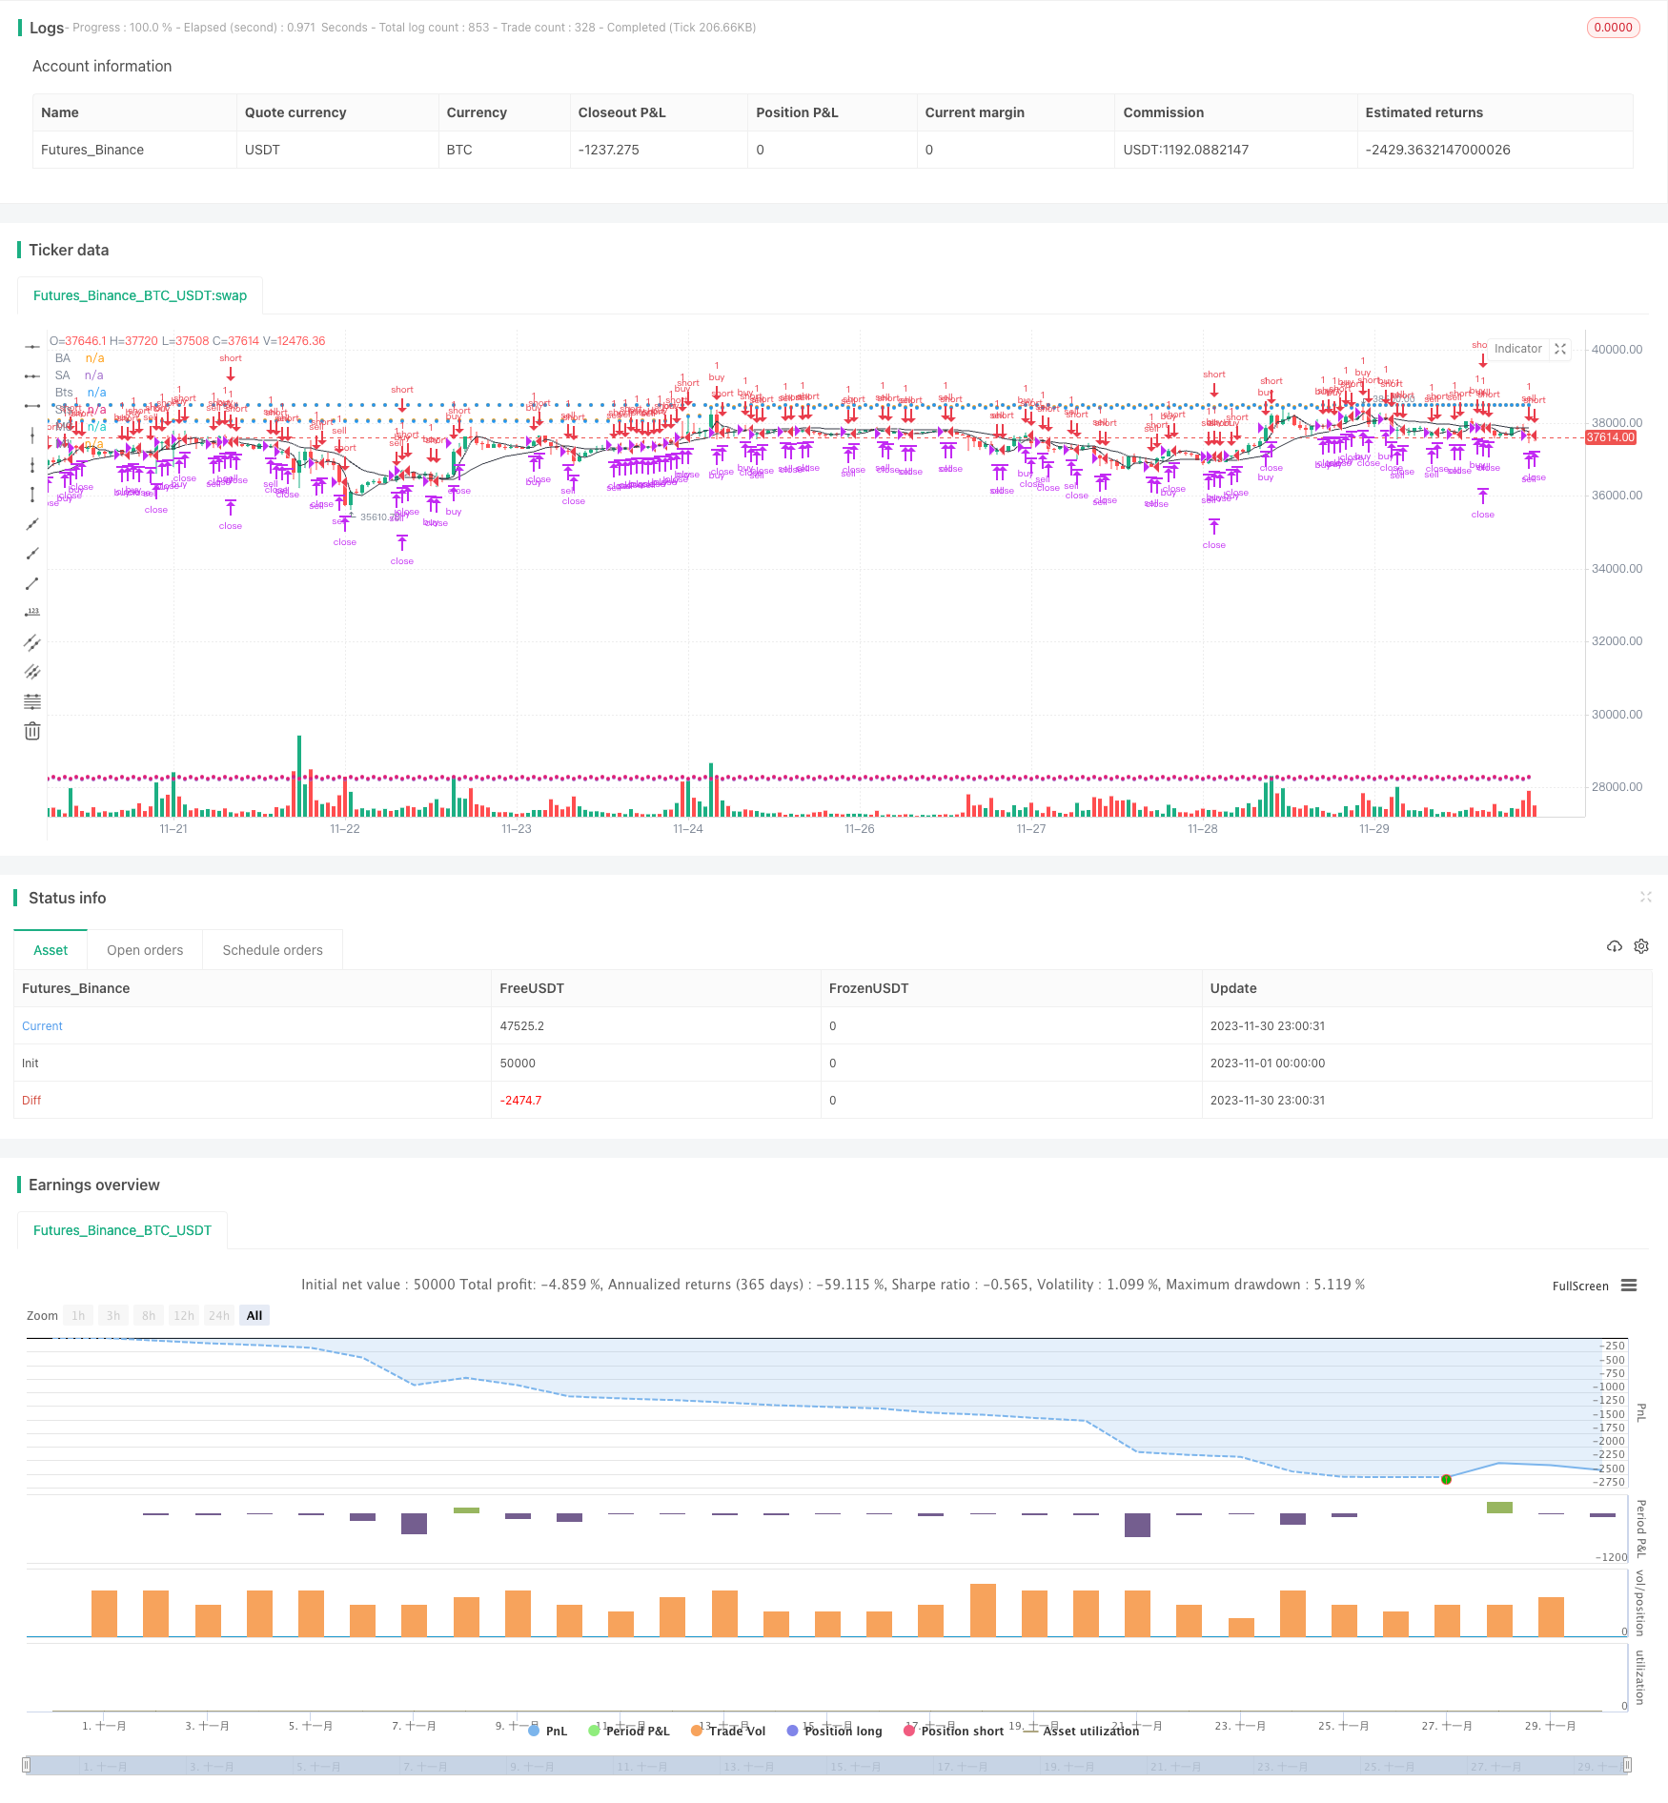
Task: Click the Status info expand arrows icon
Action: tap(1645, 897)
